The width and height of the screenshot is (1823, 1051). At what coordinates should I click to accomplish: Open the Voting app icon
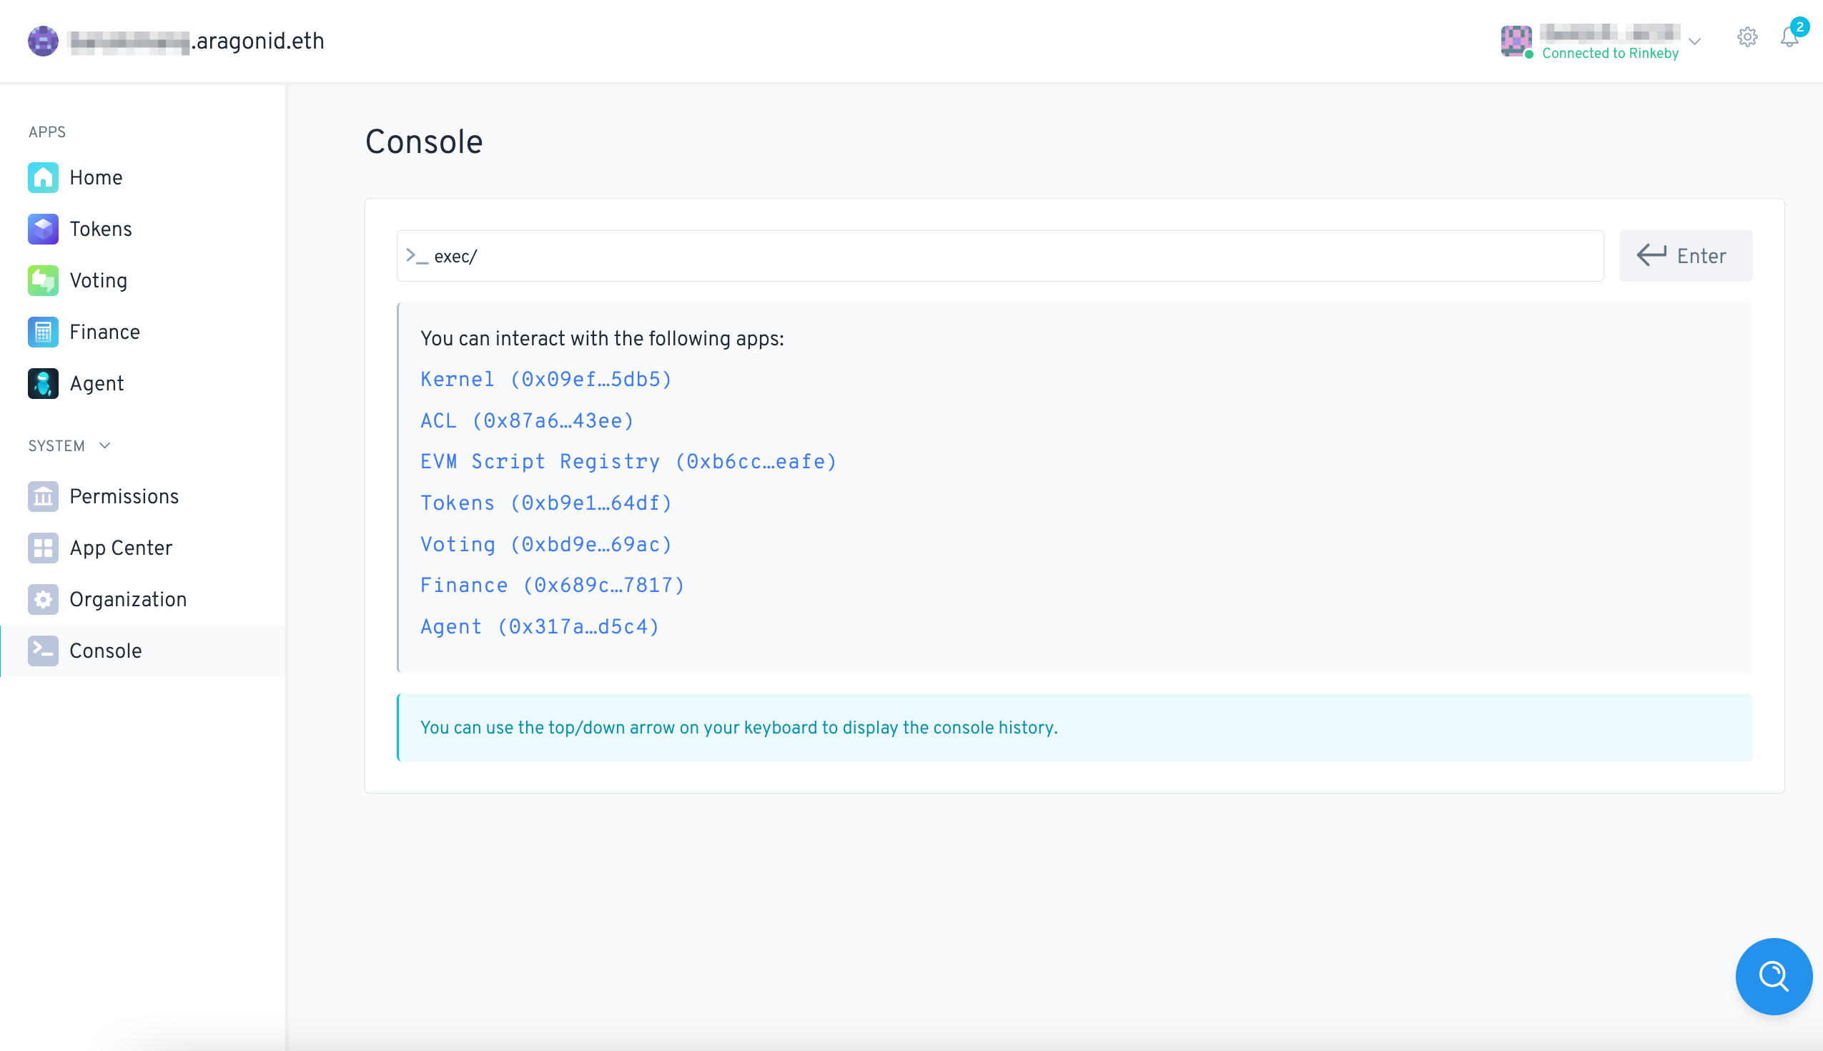coord(43,281)
